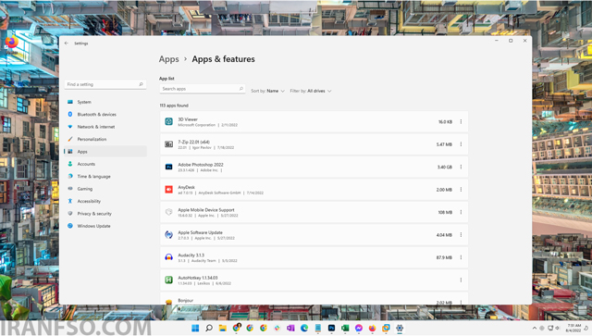The width and height of the screenshot is (592, 336).
Task: Select the Apple Mobile Device Support entry
Action: pyautogui.click(x=314, y=212)
